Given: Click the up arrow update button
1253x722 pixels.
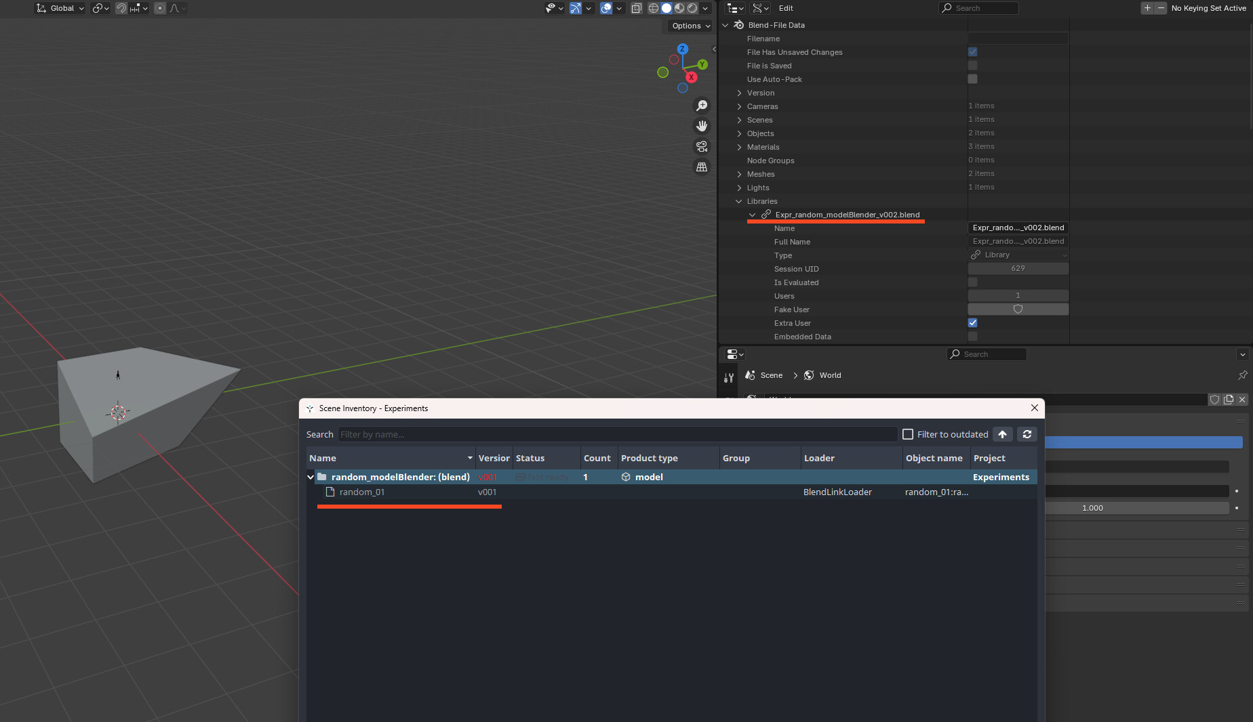Looking at the screenshot, I should coord(1003,434).
